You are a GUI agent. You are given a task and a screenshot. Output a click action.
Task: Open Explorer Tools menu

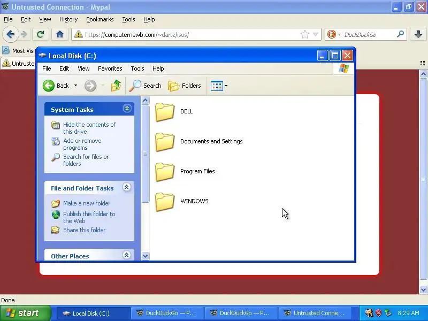[x=137, y=68]
